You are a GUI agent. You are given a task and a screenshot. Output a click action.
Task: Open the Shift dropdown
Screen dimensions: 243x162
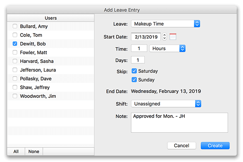(x=166, y=104)
